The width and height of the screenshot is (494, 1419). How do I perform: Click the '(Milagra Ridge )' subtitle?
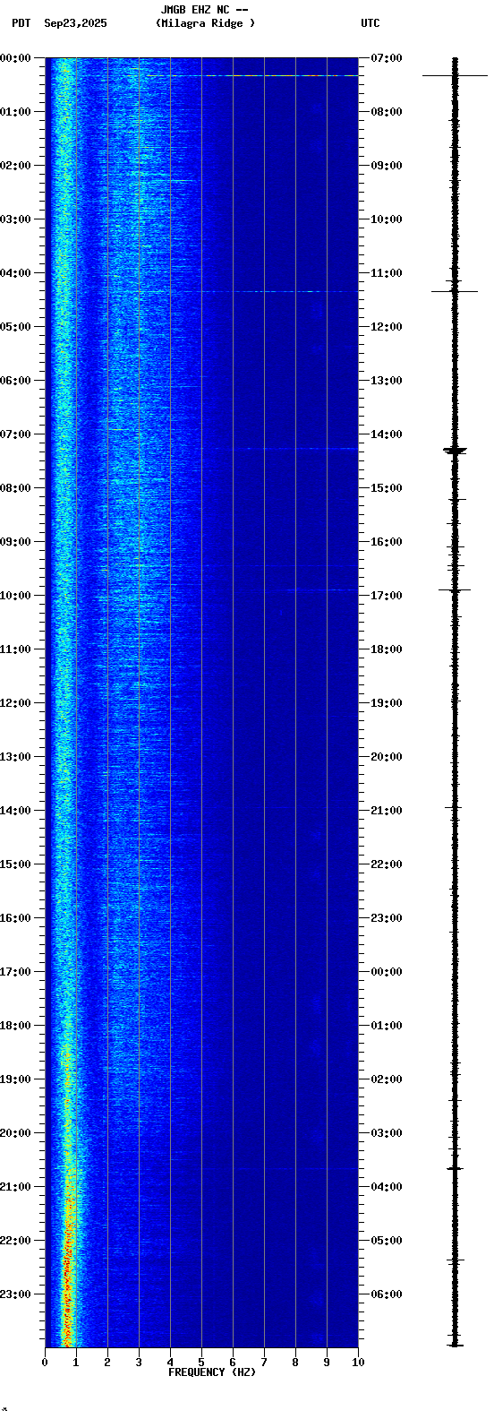(205, 23)
